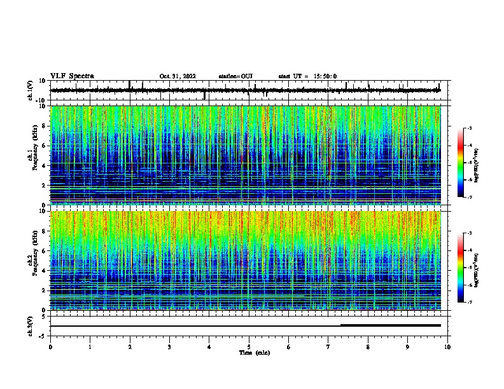Click the "station=OUJ" header label
This screenshot has width=504, height=389.
(235, 76)
